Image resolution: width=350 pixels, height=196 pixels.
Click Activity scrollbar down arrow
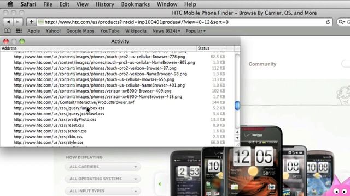[237, 138]
